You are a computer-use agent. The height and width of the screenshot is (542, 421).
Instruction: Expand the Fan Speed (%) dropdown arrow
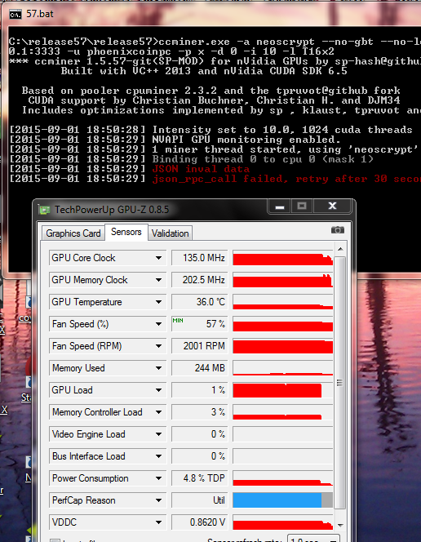pyautogui.click(x=158, y=324)
